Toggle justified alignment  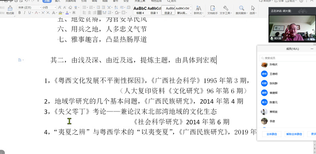tap(99, 13)
